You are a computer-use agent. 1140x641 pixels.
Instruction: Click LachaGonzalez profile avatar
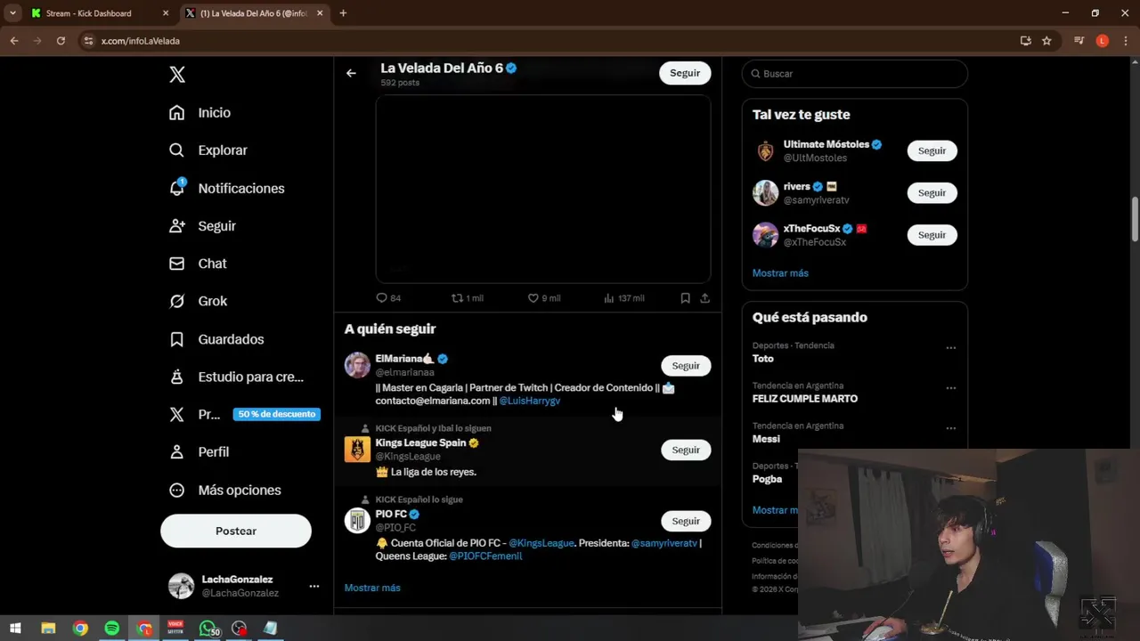click(182, 586)
